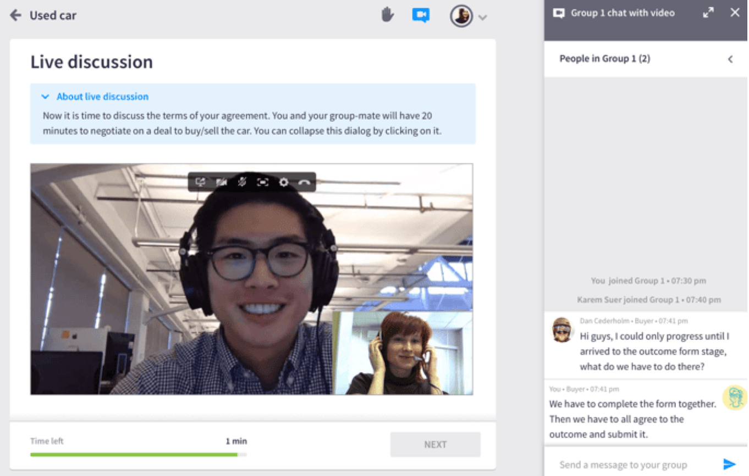Send the message with the arrow icon
The height and width of the screenshot is (476, 749).
coord(729,464)
